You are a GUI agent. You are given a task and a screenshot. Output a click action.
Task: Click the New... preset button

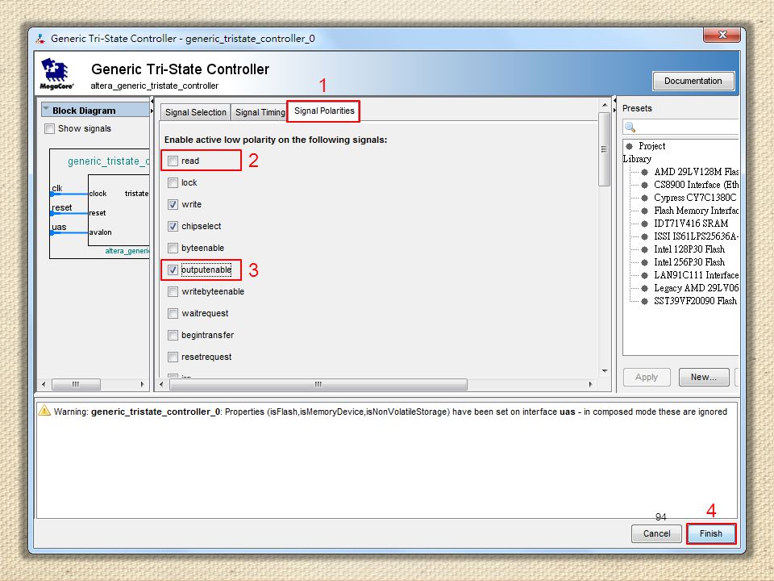pos(703,377)
